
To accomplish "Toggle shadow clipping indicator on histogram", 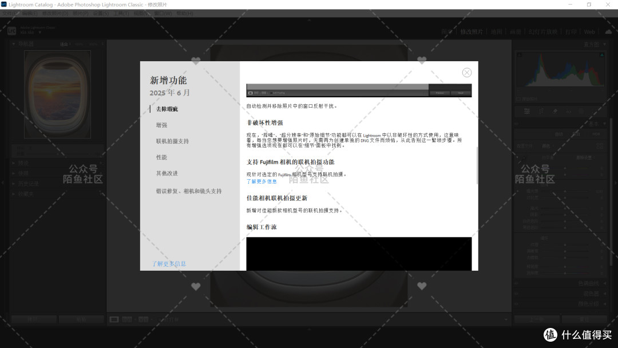I will tap(520, 55).
